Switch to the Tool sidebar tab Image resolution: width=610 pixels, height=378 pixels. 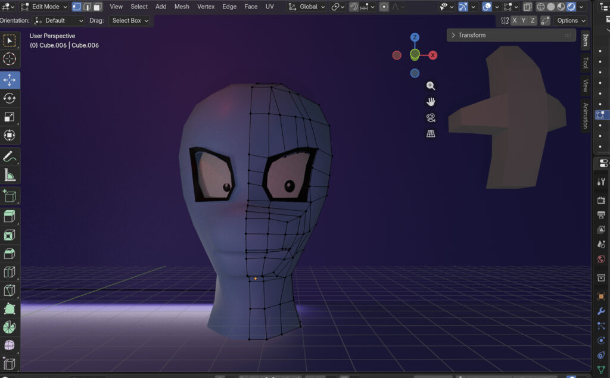coord(585,63)
